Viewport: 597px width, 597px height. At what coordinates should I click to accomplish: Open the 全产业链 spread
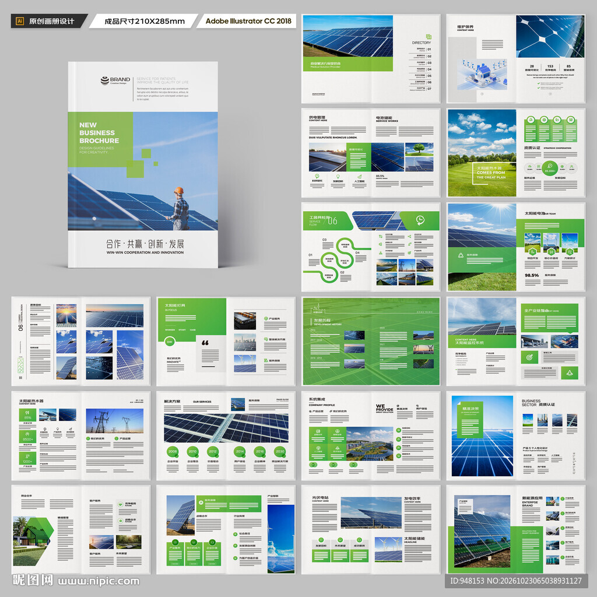(516, 341)
